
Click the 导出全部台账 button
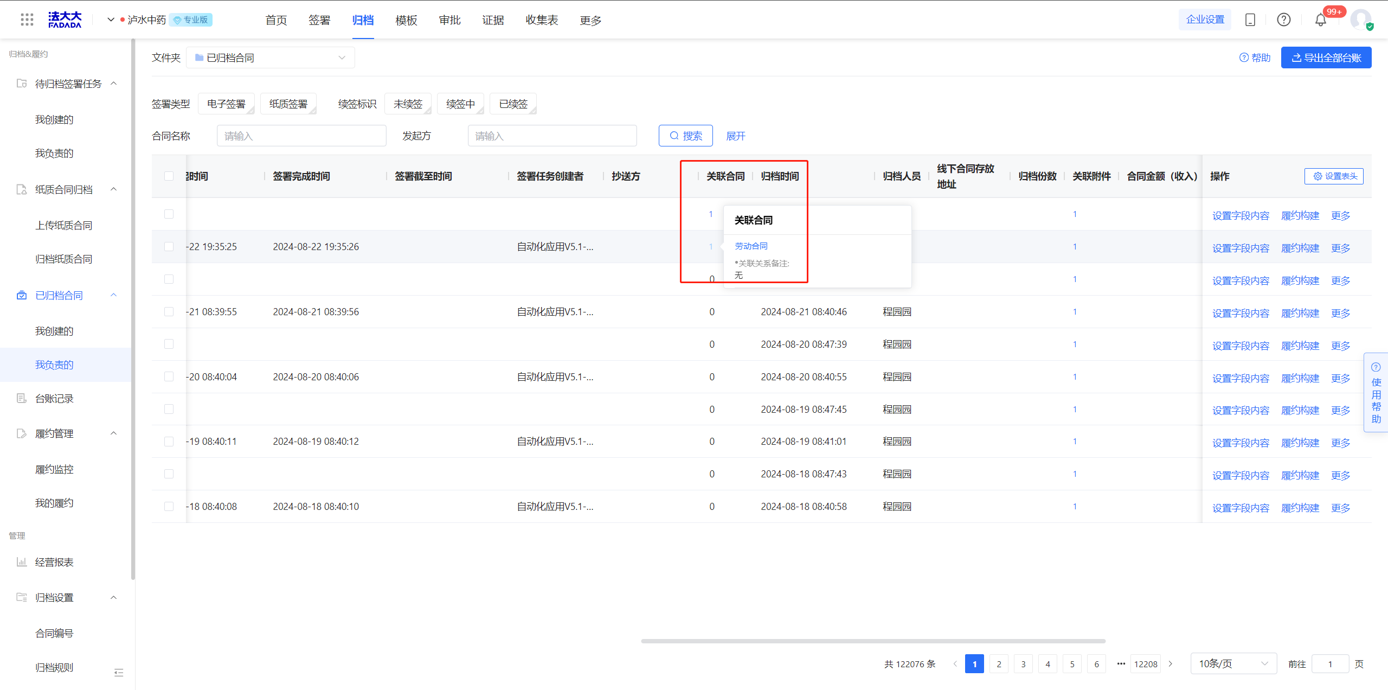[1326, 58]
